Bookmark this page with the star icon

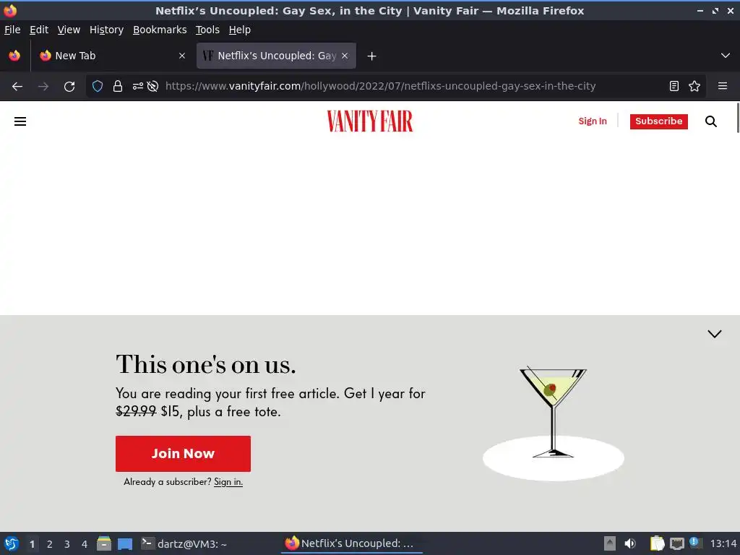pyautogui.click(x=694, y=87)
